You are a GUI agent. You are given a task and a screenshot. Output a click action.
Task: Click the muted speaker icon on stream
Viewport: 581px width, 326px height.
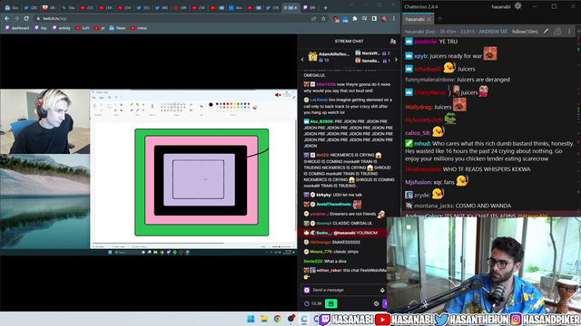278,95
